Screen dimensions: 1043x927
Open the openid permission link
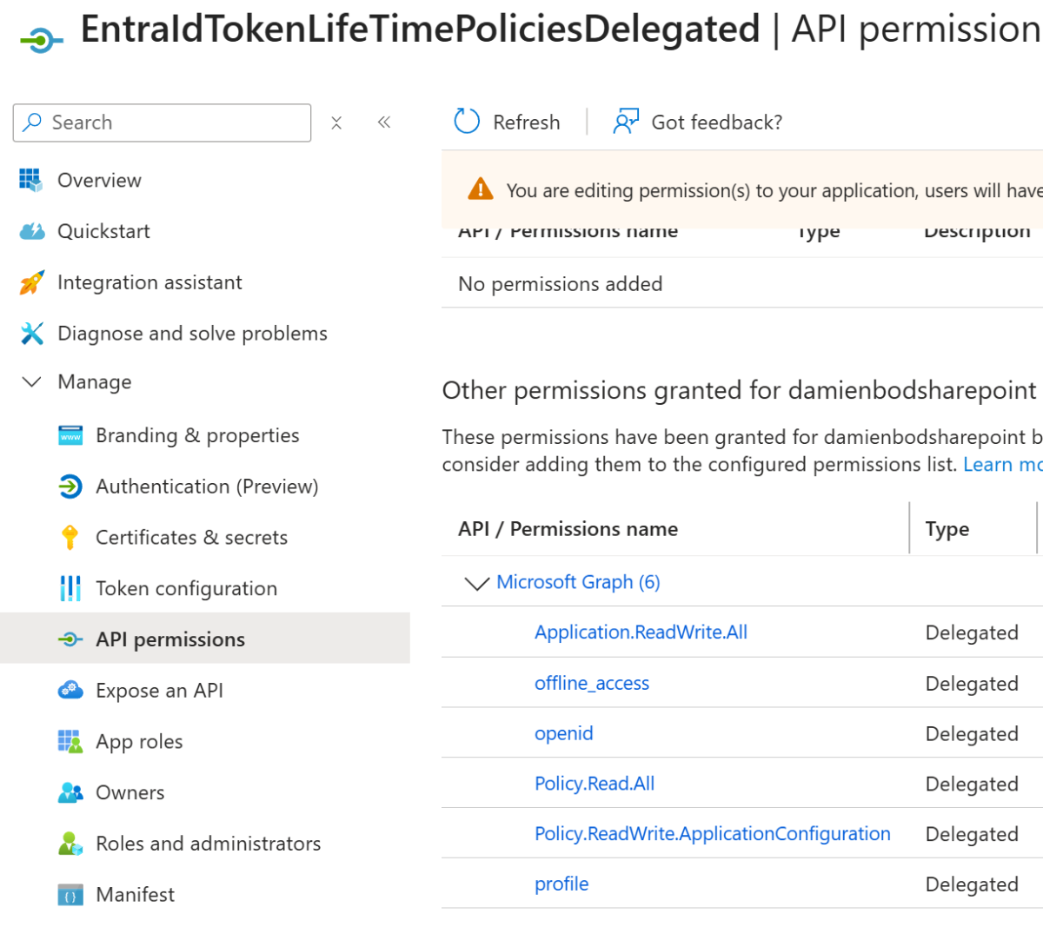(x=564, y=733)
